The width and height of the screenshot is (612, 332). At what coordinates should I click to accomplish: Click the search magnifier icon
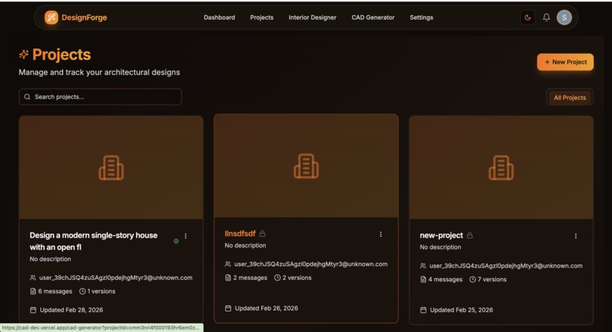pyautogui.click(x=27, y=96)
